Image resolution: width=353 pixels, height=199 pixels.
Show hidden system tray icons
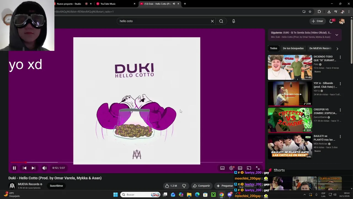pos(304,195)
